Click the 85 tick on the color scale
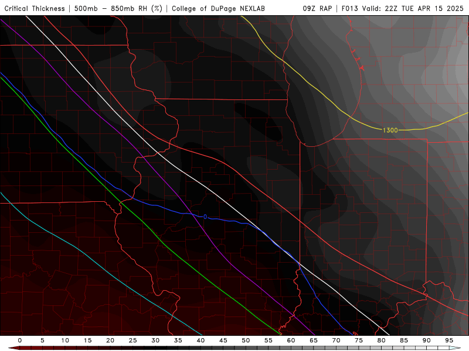This screenshot has height=351, width=469. click(404, 340)
